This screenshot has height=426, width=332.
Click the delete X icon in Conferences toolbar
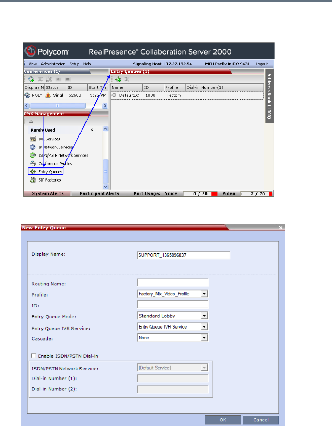click(40, 79)
